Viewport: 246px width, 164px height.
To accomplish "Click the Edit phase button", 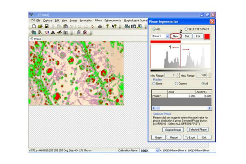I will point(198,36).
